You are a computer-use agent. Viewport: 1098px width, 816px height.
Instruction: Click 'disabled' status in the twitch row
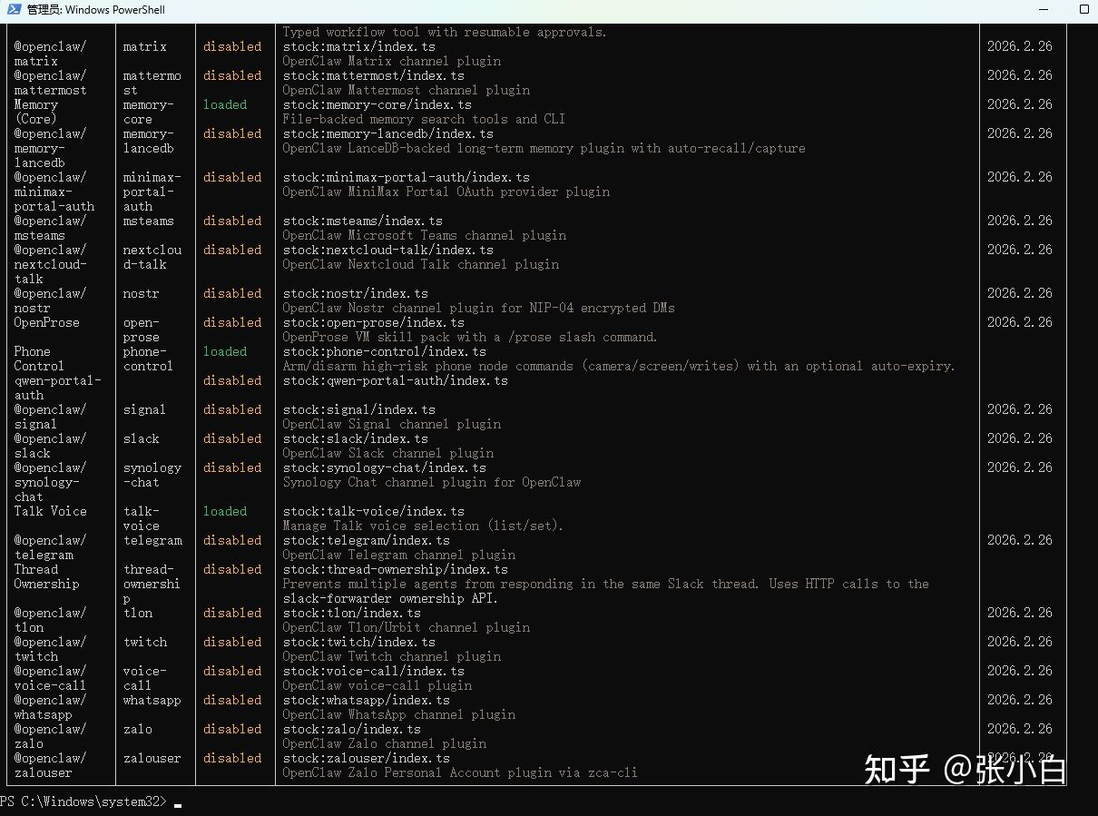(x=232, y=642)
